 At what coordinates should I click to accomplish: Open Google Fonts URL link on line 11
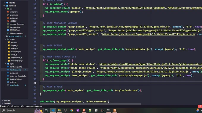point(144,8)
